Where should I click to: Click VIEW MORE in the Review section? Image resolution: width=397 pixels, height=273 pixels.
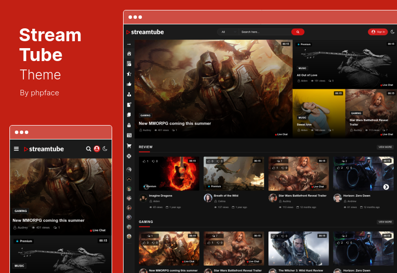pos(385,147)
